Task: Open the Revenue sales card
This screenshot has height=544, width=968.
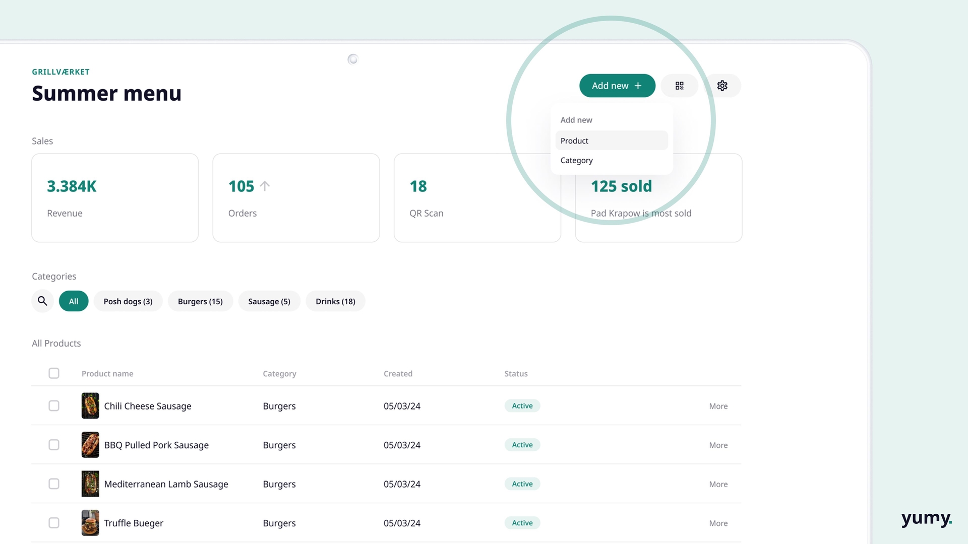Action: point(115,198)
